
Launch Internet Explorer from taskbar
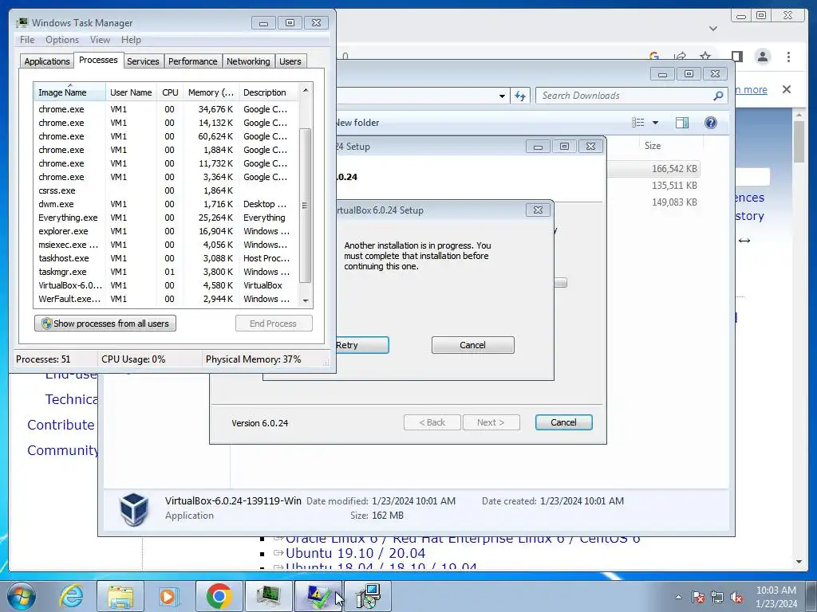pyautogui.click(x=71, y=596)
